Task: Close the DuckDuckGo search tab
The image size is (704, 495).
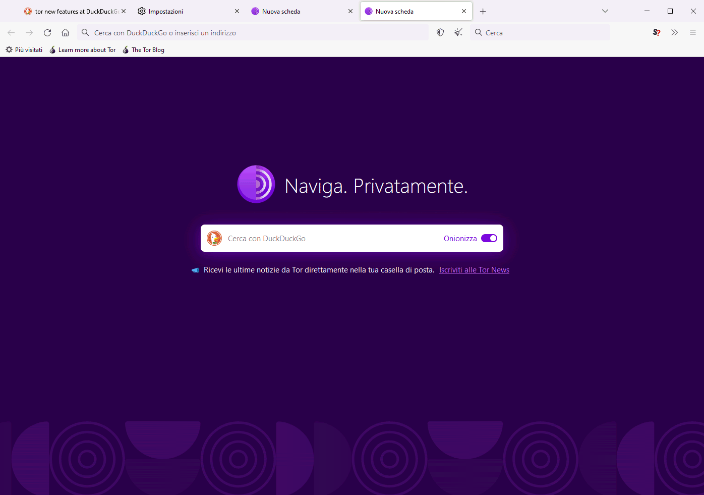Action: click(124, 11)
